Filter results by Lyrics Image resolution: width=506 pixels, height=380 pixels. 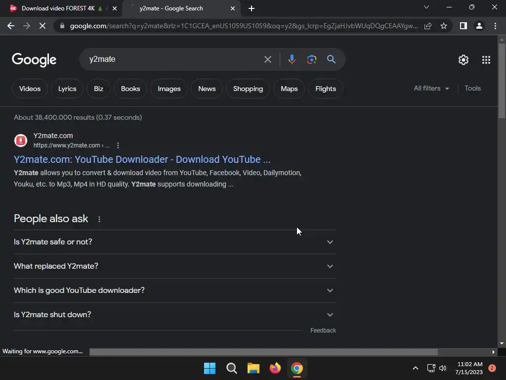[x=67, y=89]
